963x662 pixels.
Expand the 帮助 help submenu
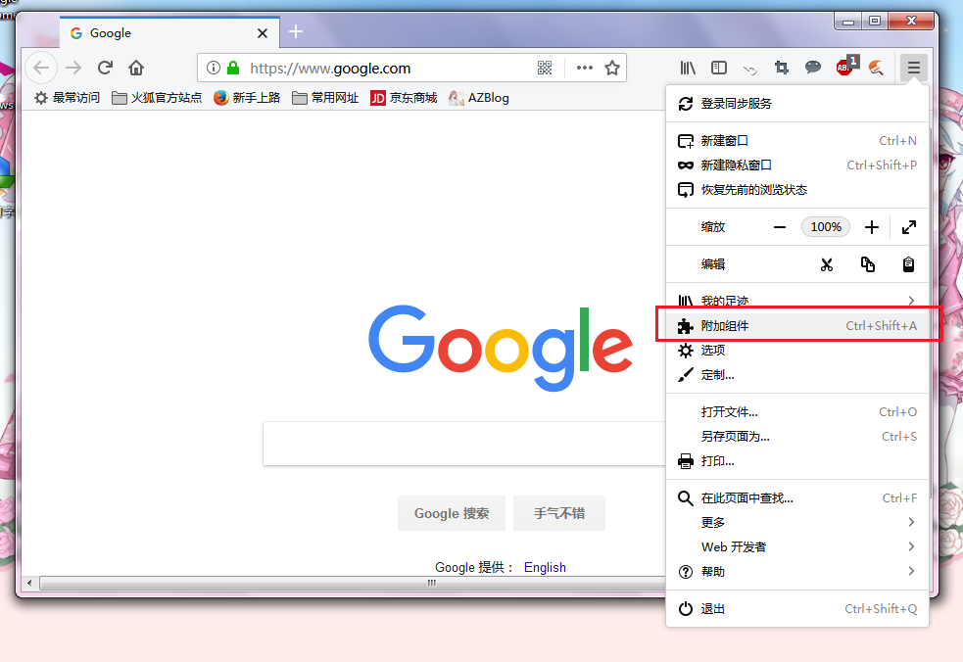point(797,572)
